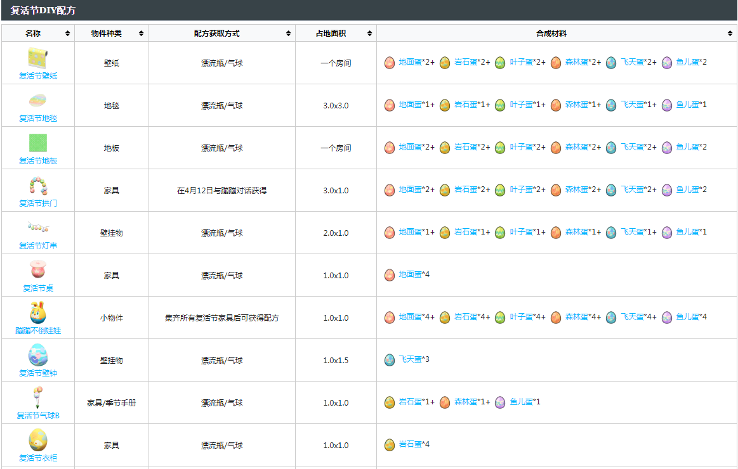
Task: Click the 森林蛋 egg icon in 复活节气球B row
Action: pyautogui.click(x=445, y=402)
